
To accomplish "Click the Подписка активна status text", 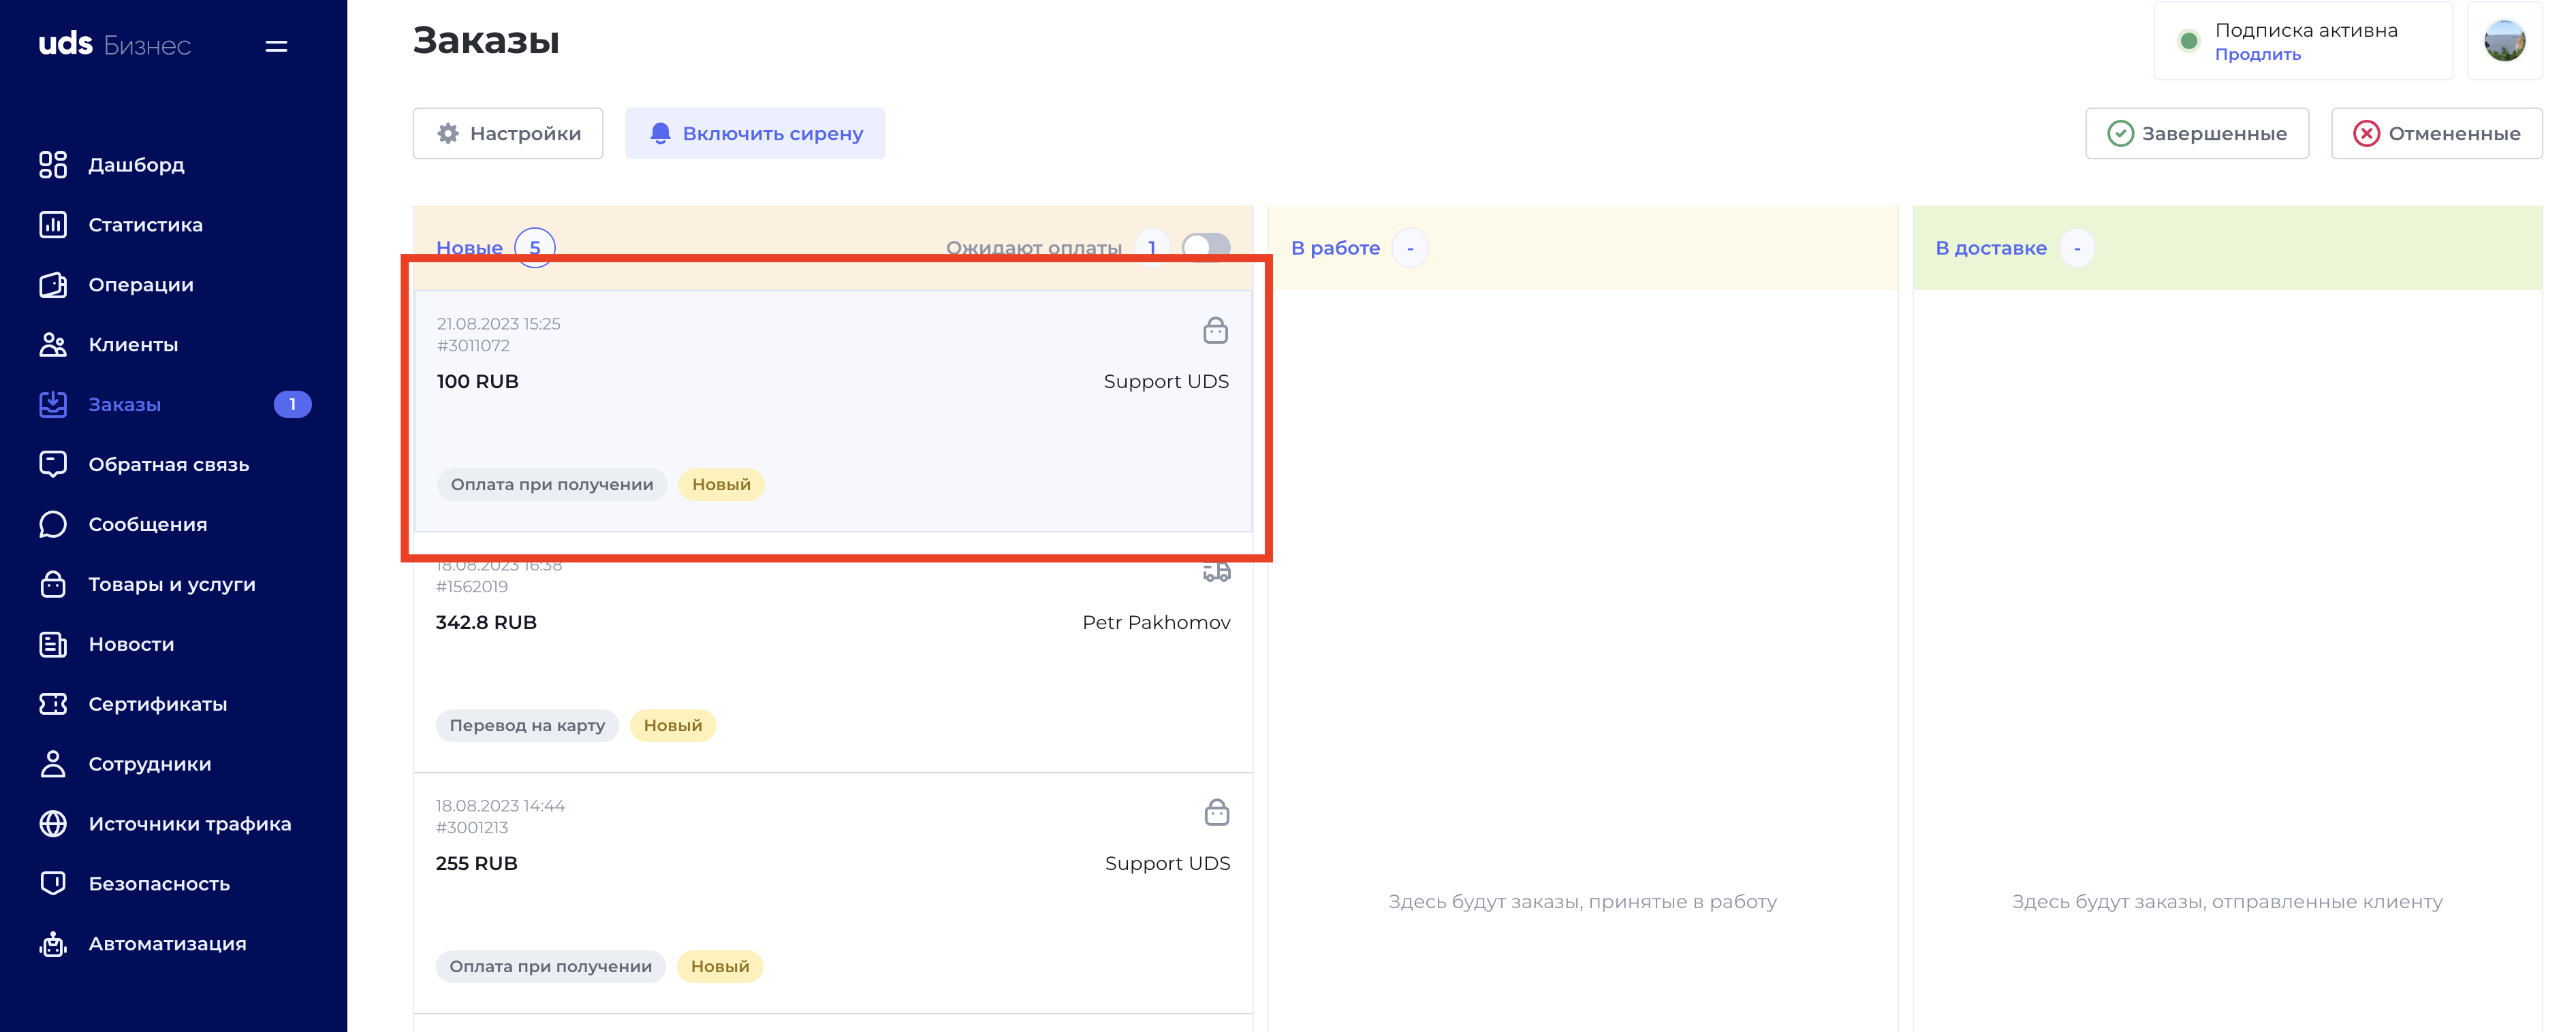I will (2306, 30).
